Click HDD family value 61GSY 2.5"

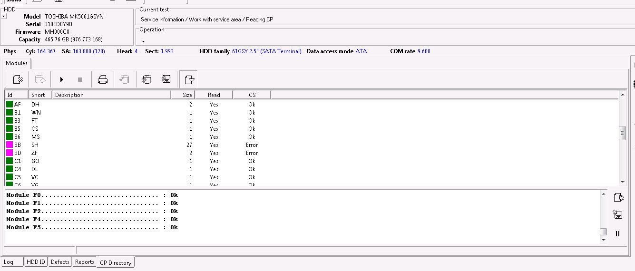267,51
